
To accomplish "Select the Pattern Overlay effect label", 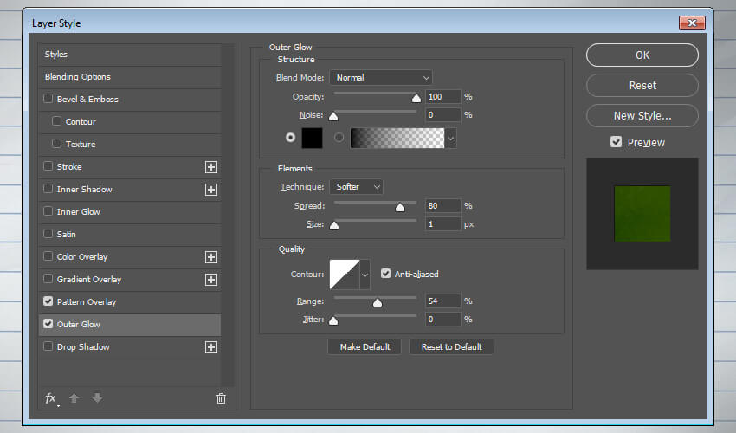I will [x=87, y=302].
